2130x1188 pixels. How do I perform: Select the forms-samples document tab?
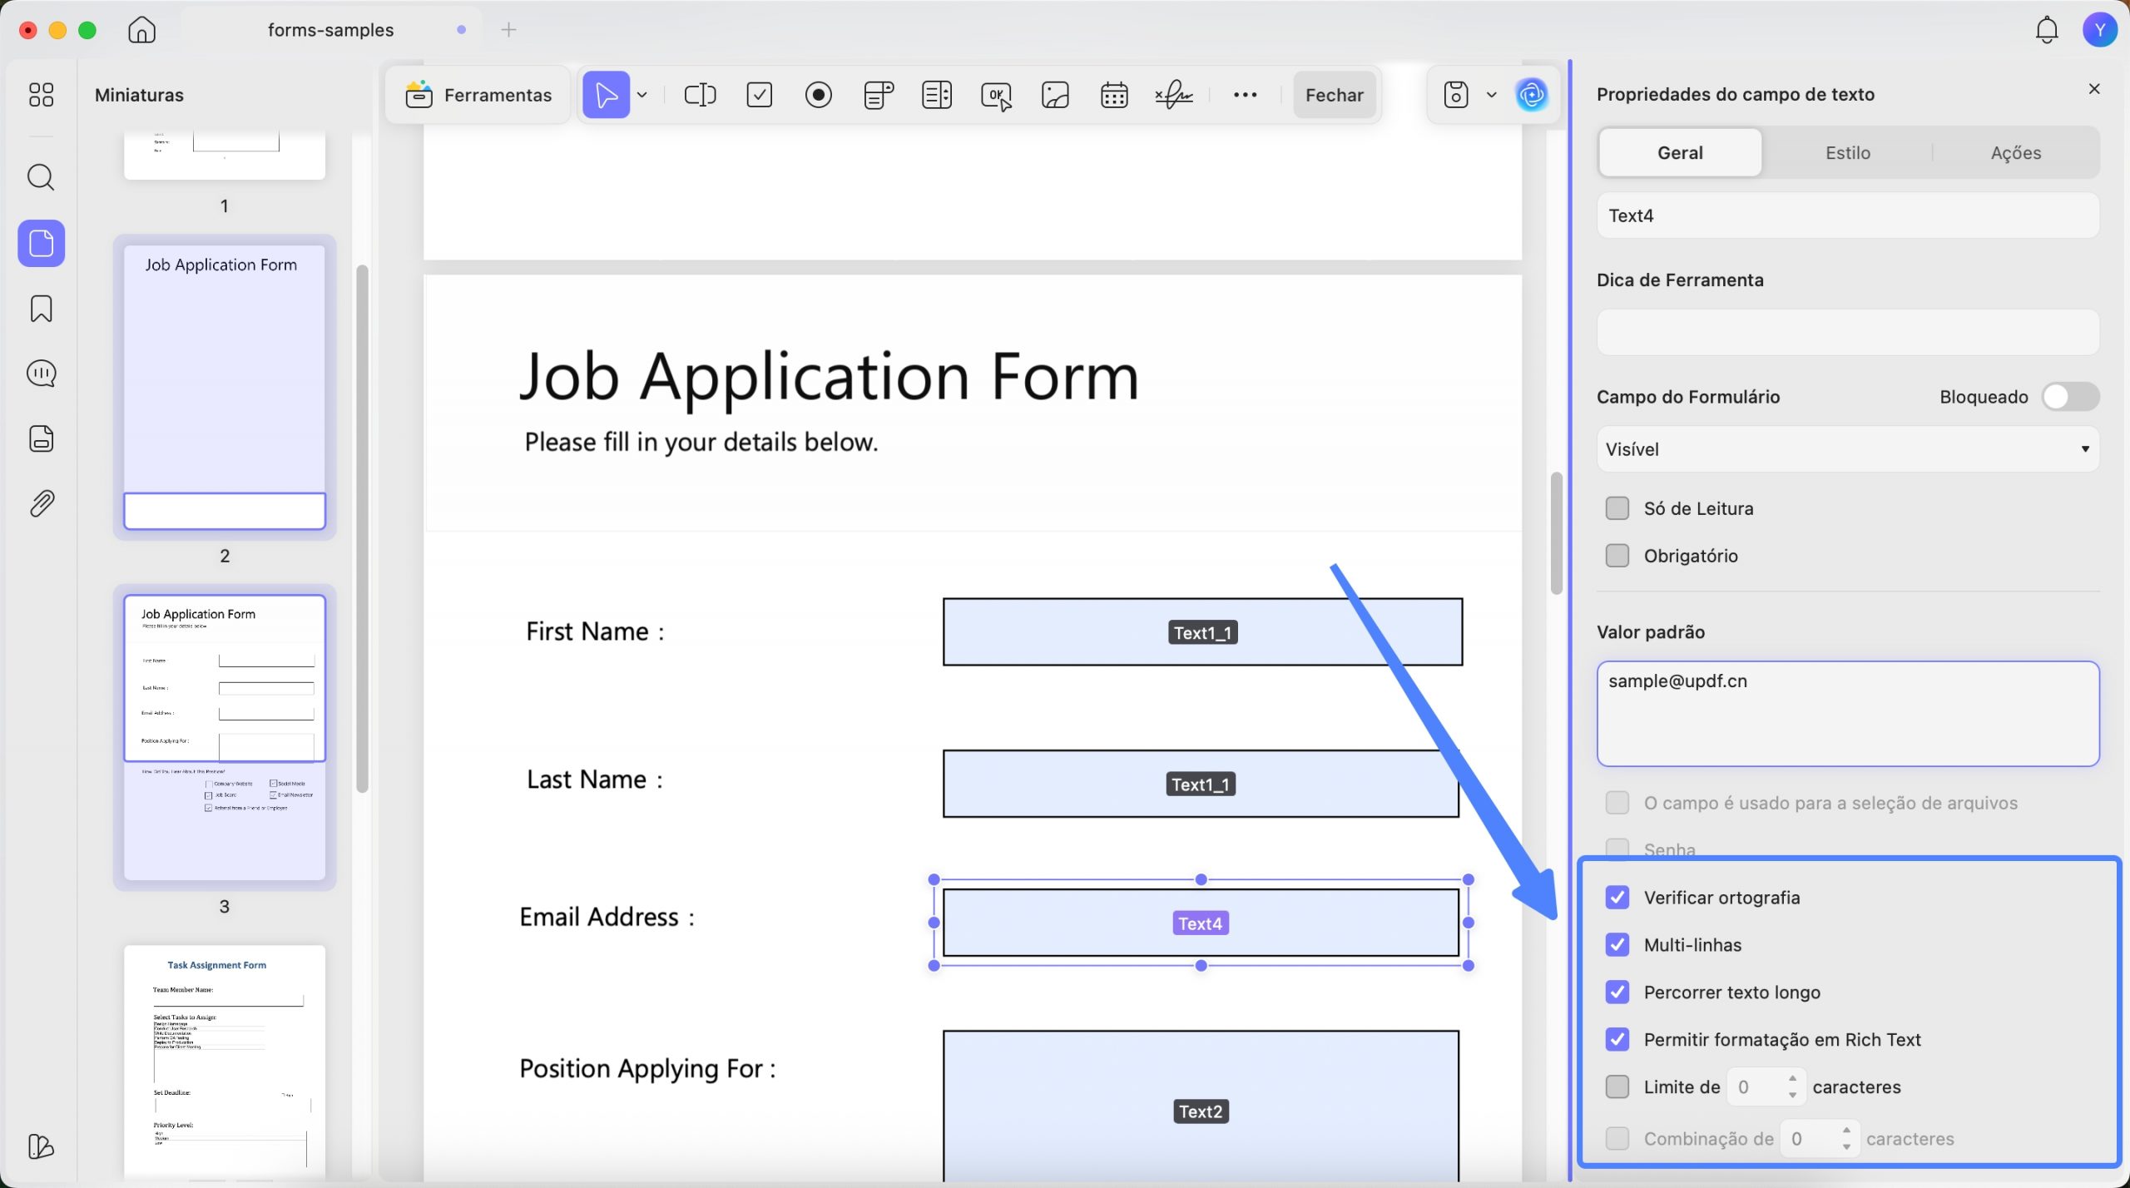pyautogui.click(x=331, y=30)
